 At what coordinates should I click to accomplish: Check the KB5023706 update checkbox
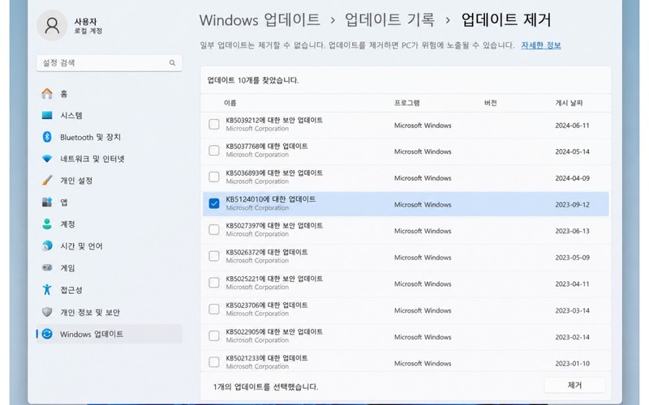214,309
